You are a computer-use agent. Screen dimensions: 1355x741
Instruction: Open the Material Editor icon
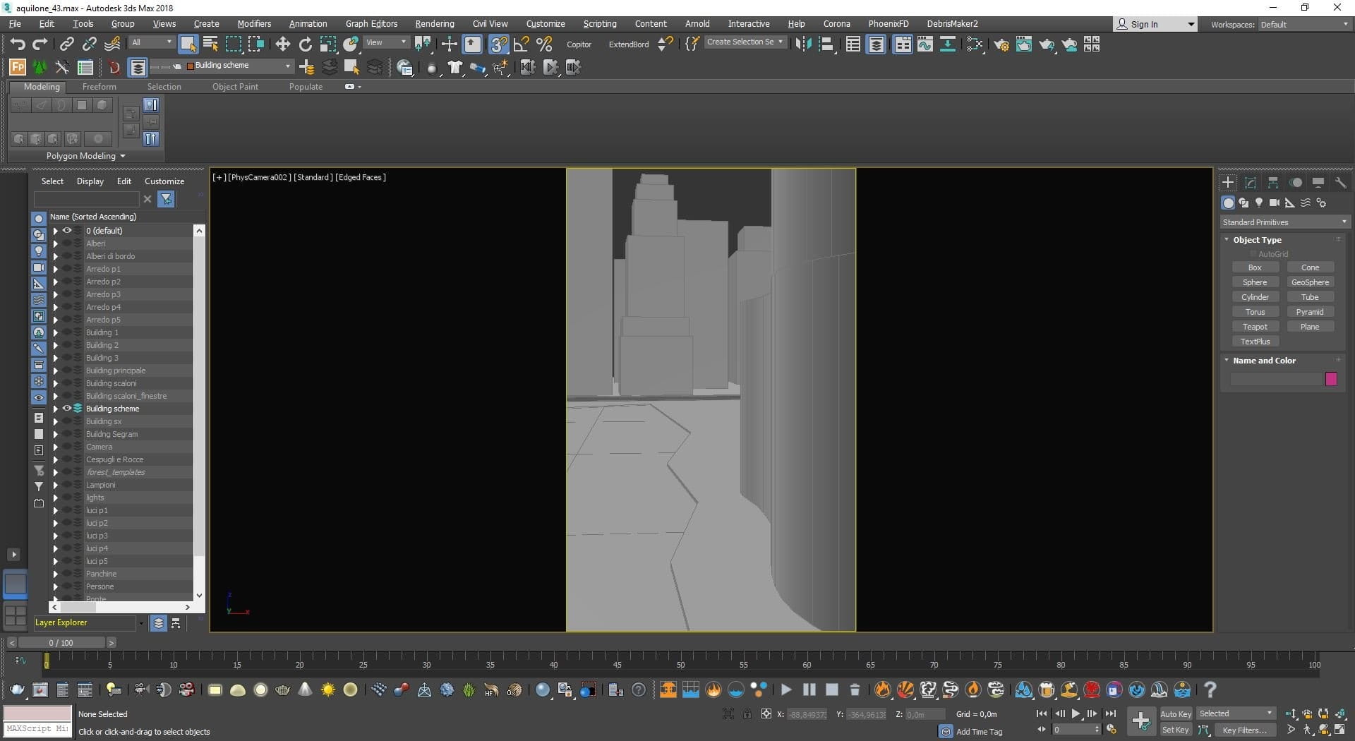[975, 44]
